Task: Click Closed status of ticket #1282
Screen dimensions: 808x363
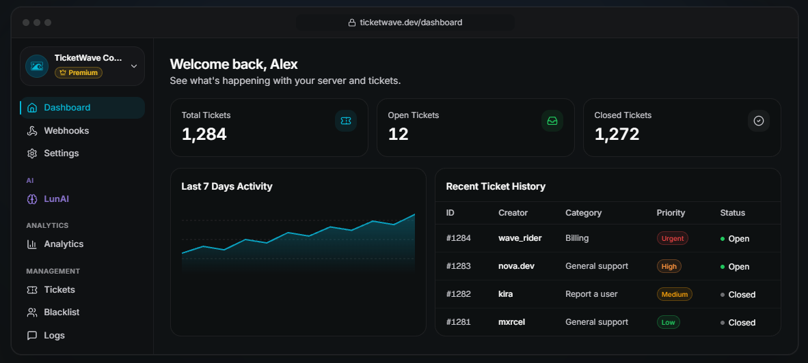Action: 738,295
